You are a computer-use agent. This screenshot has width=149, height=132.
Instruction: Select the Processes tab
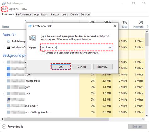click(x=8, y=14)
